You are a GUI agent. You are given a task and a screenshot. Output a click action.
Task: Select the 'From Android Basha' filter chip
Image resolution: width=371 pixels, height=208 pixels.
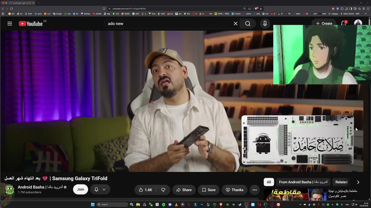tap(303, 182)
